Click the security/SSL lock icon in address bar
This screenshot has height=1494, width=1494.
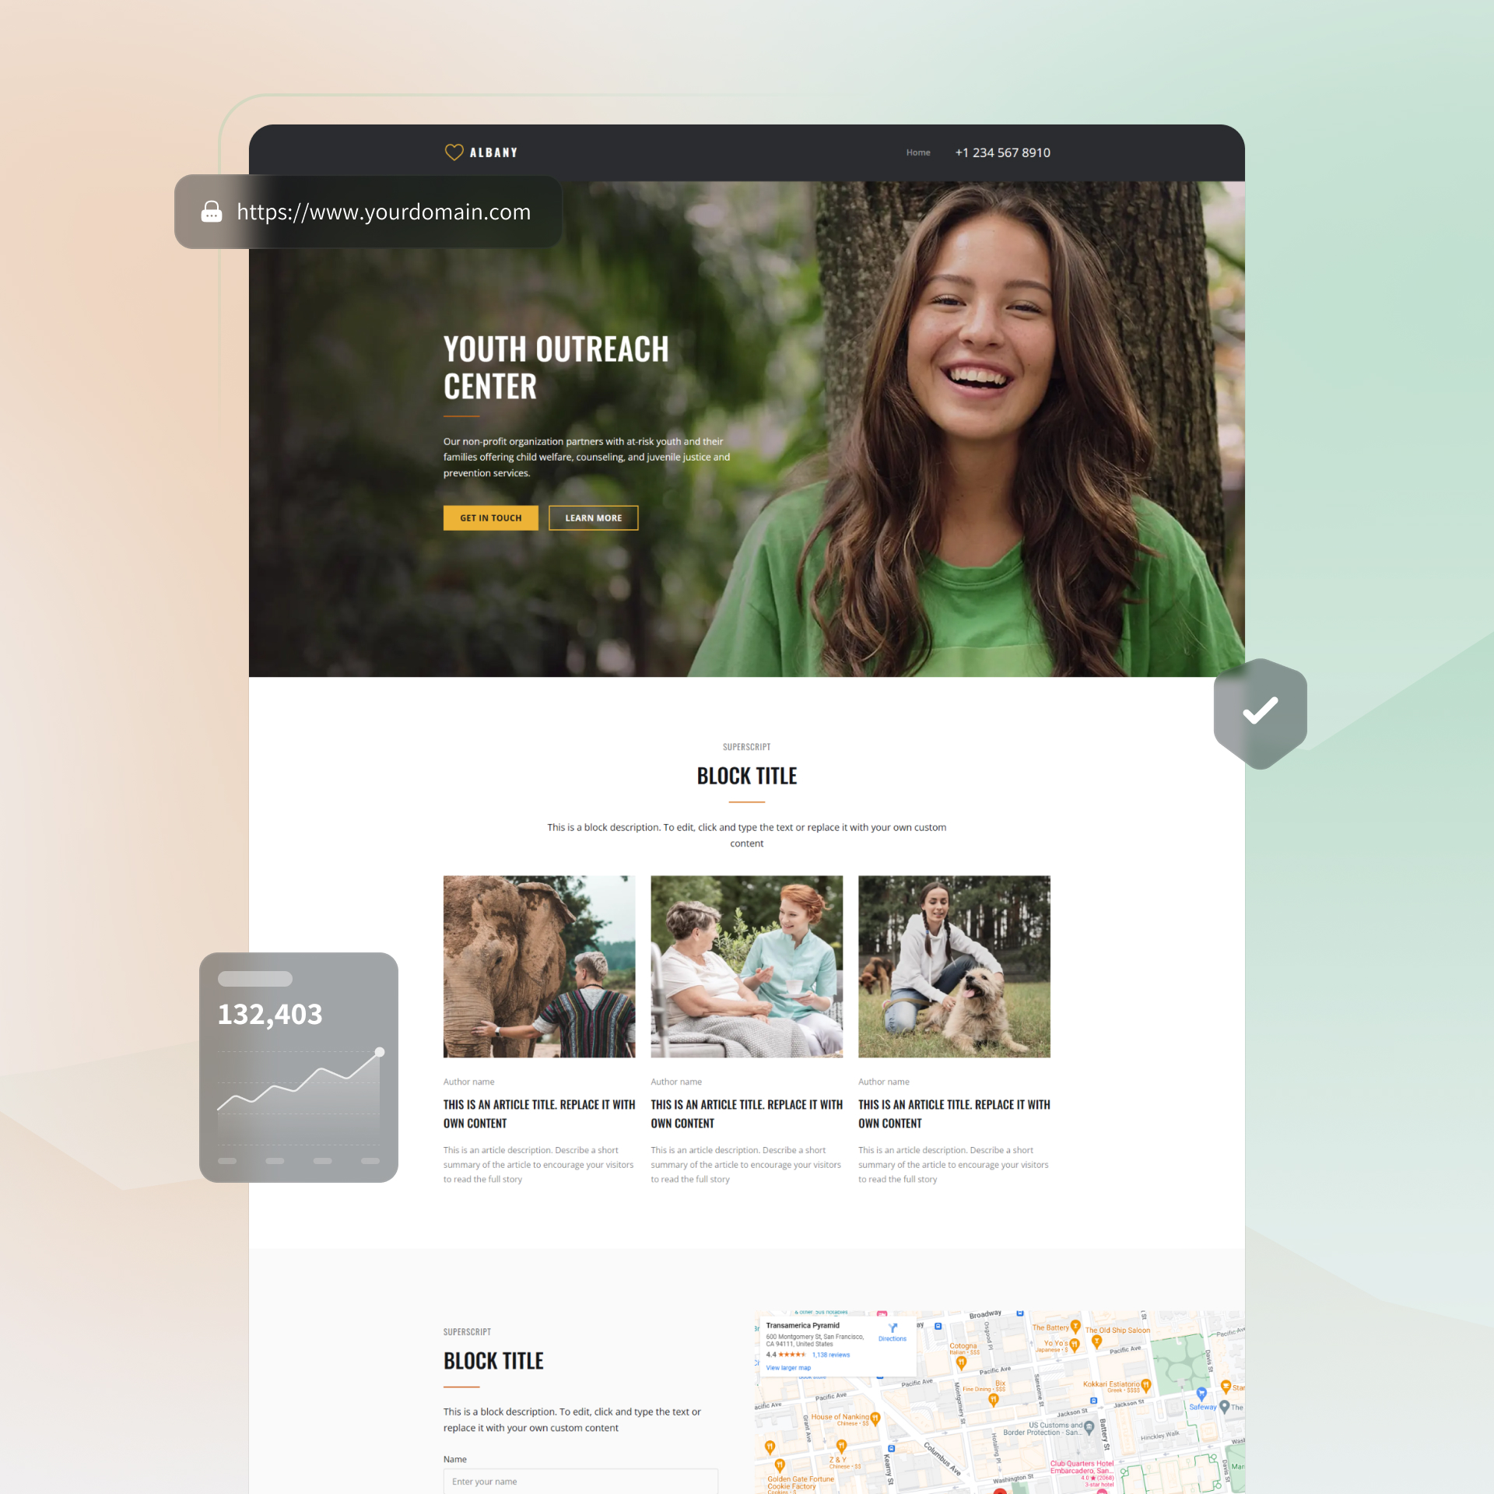[x=209, y=212]
